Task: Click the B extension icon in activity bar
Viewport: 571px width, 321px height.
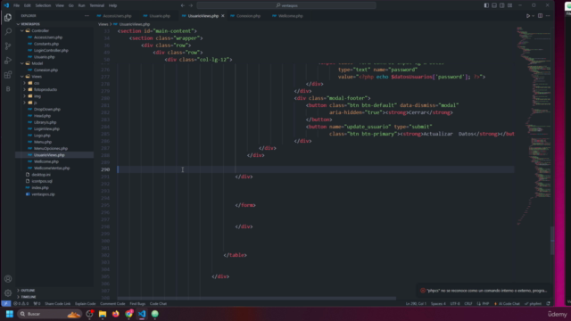Action: 8,89
